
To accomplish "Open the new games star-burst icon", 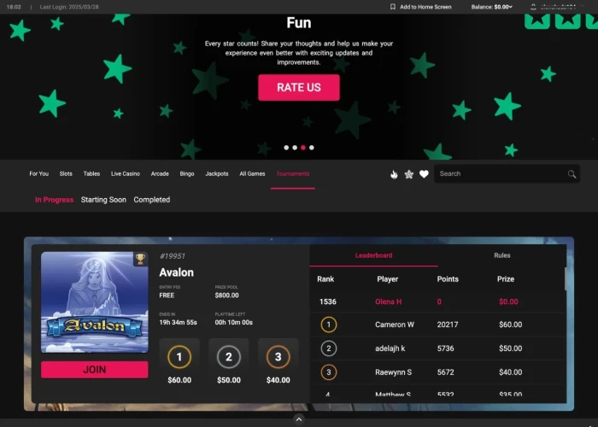I will 409,174.
